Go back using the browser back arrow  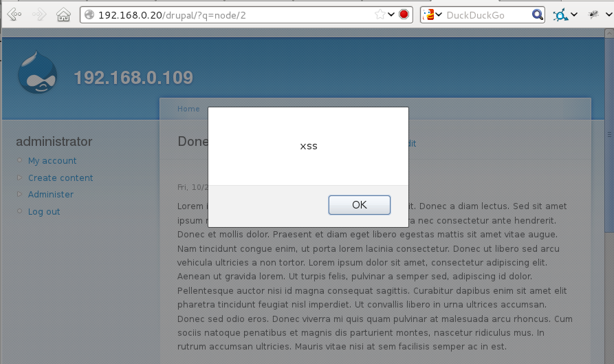coord(14,15)
